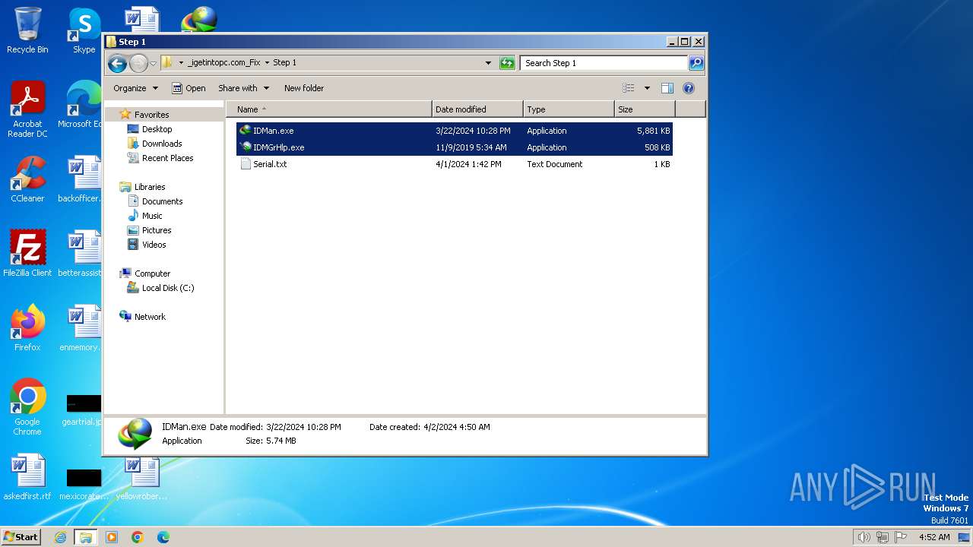Image resolution: width=973 pixels, height=547 pixels.
Task: Open Desktop in navigation pane
Action: [x=157, y=129]
